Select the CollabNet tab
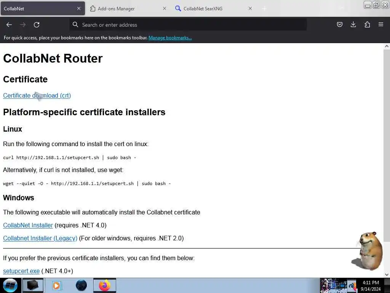Screen dimensions: 390x293 coord(43,8)
